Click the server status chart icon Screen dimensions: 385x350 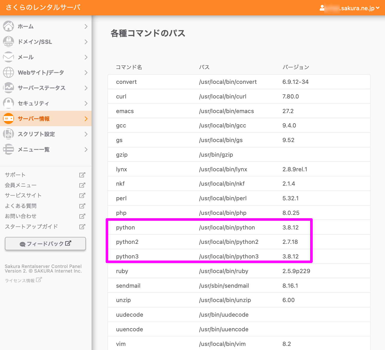(8, 88)
